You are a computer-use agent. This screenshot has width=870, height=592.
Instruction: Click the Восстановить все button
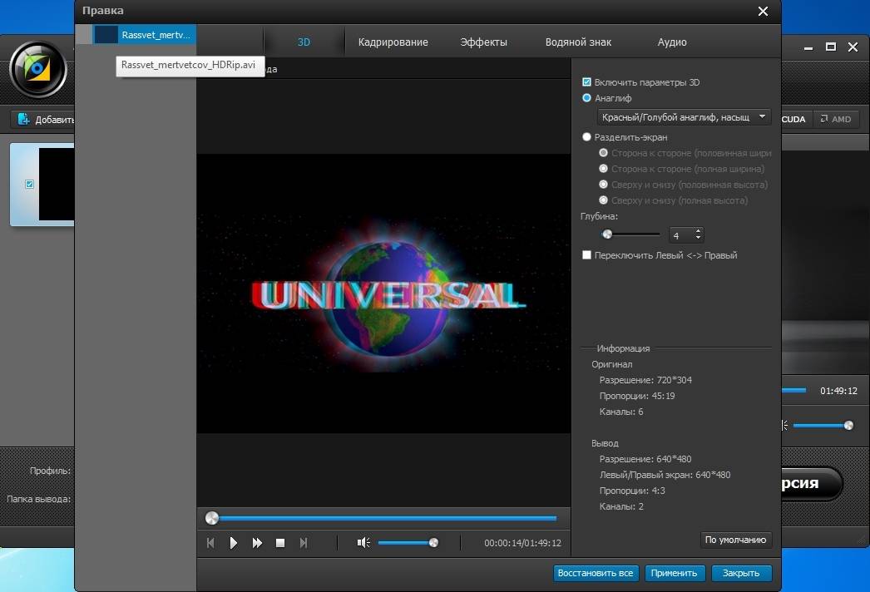click(x=596, y=573)
